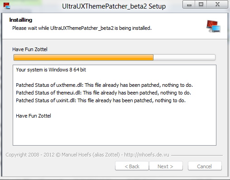Viewport: 230px width, 180px height.
Task: Click the Next > button
Action: coord(166,166)
